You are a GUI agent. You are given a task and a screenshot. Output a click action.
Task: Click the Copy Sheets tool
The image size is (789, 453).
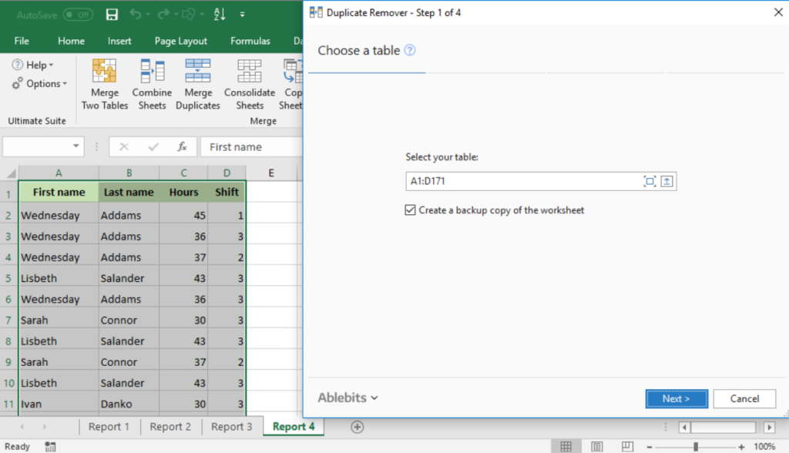click(x=292, y=83)
